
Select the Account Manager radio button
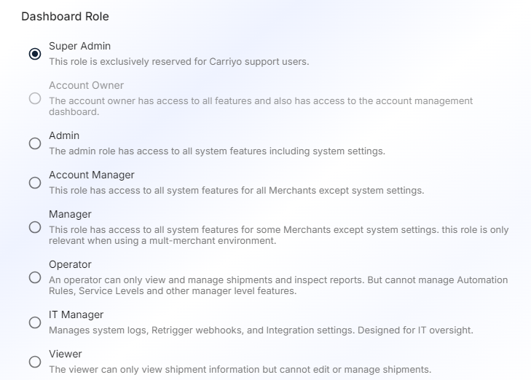click(x=35, y=183)
